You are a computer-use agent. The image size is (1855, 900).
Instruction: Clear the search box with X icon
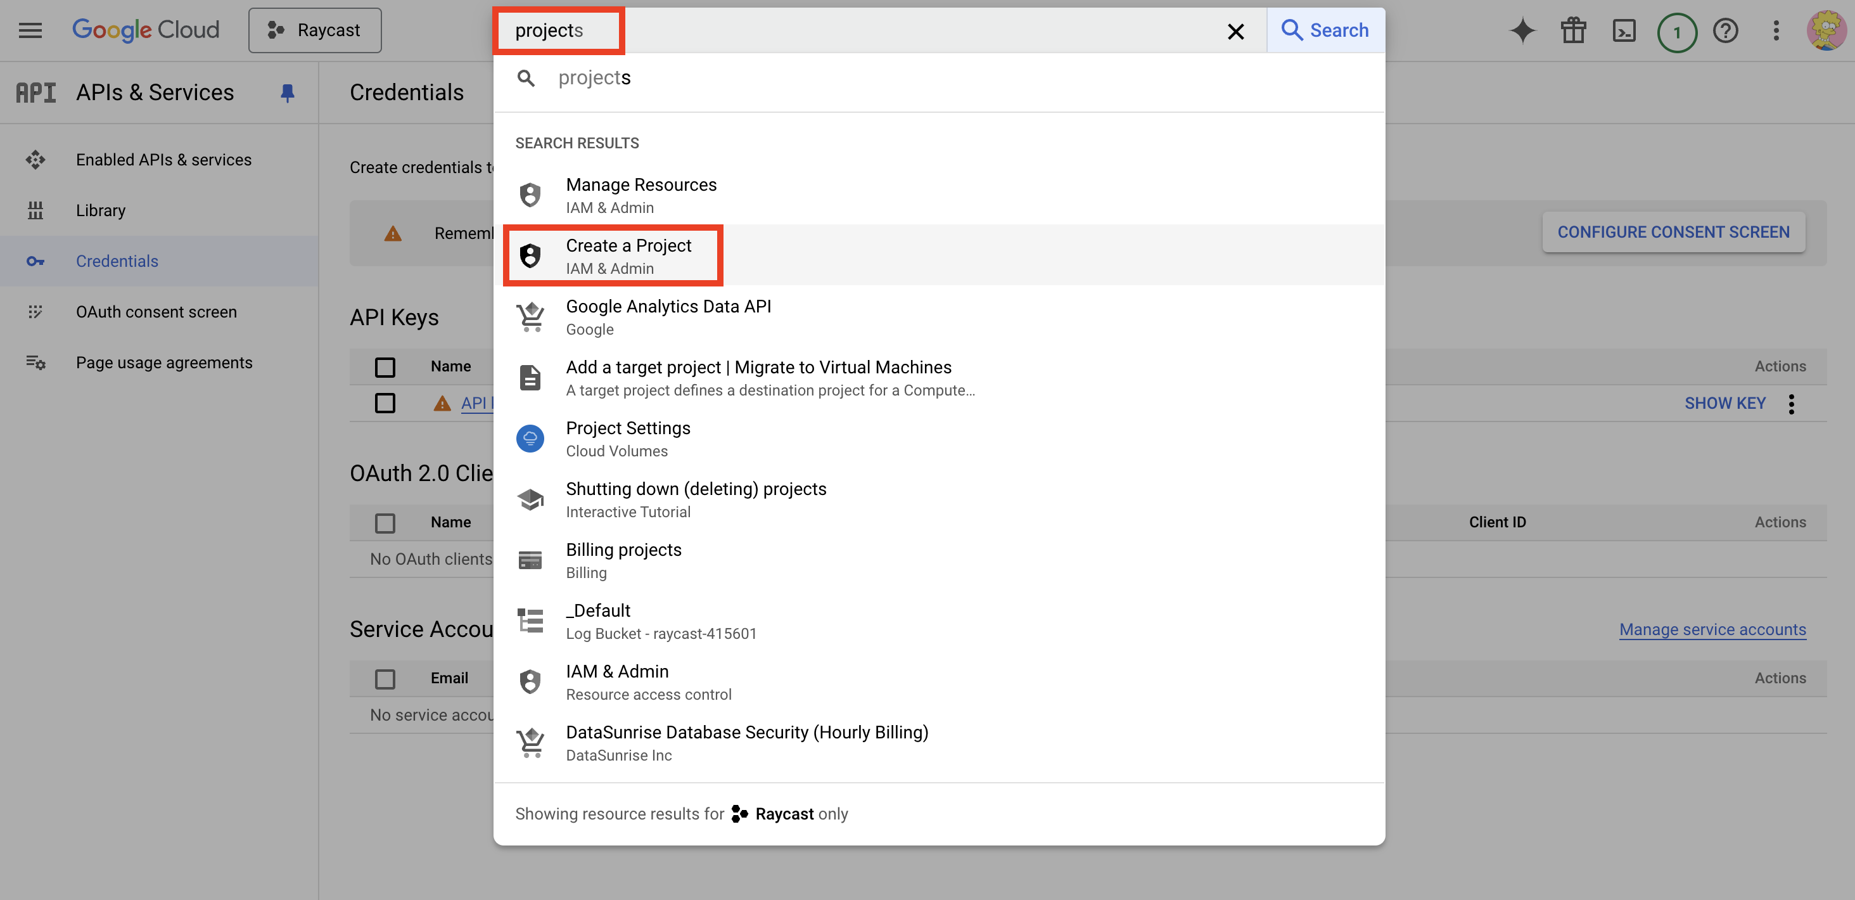pyautogui.click(x=1235, y=31)
